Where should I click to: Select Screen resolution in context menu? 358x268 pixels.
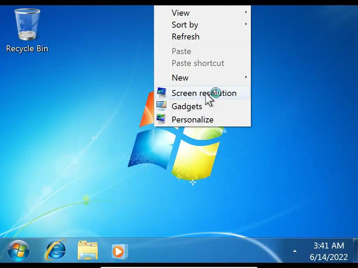point(202,92)
